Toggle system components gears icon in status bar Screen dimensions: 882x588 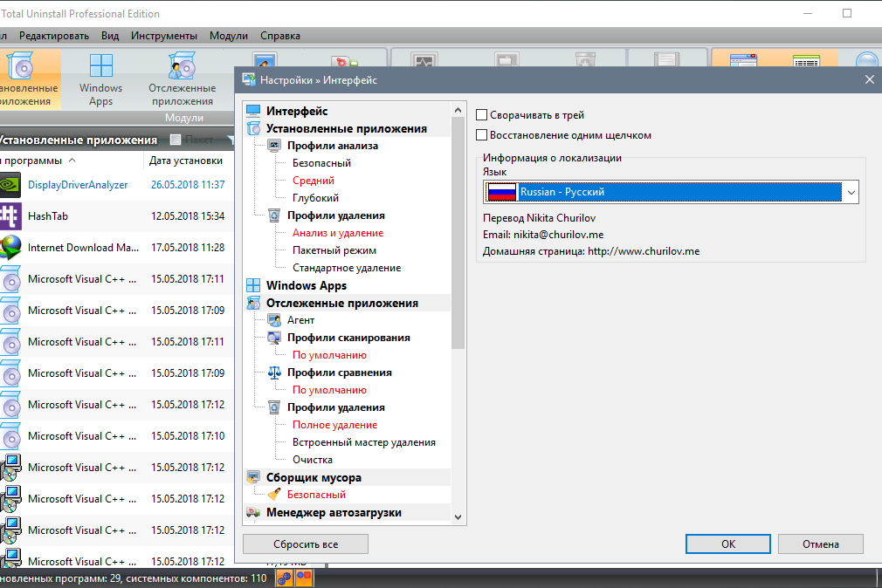pyautogui.click(x=285, y=578)
